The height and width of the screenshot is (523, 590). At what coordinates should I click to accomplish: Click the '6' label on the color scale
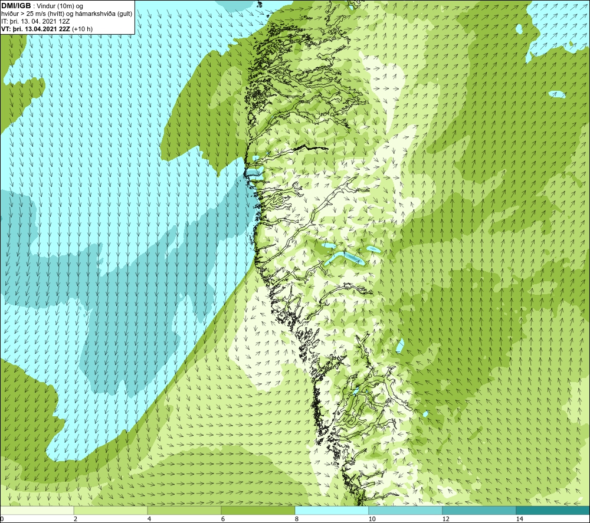[223, 519]
